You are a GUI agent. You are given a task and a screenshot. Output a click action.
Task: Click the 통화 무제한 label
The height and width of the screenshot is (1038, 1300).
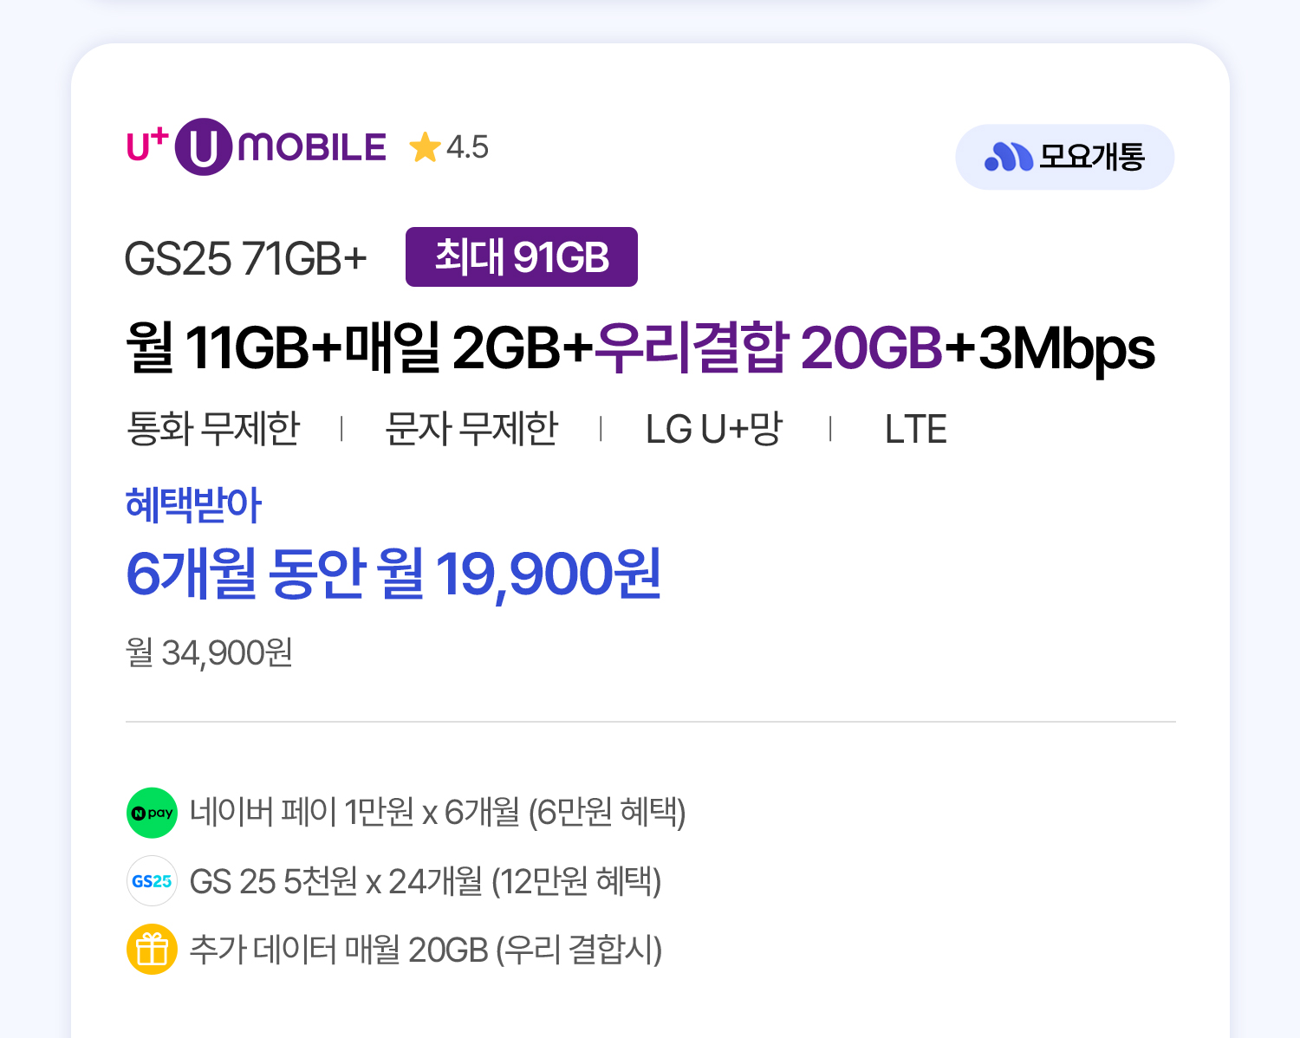pyautogui.click(x=213, y=429)
